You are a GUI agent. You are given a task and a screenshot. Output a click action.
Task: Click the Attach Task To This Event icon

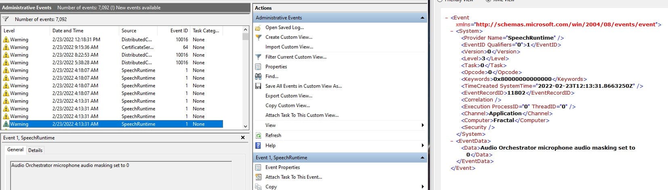(258, 177)
